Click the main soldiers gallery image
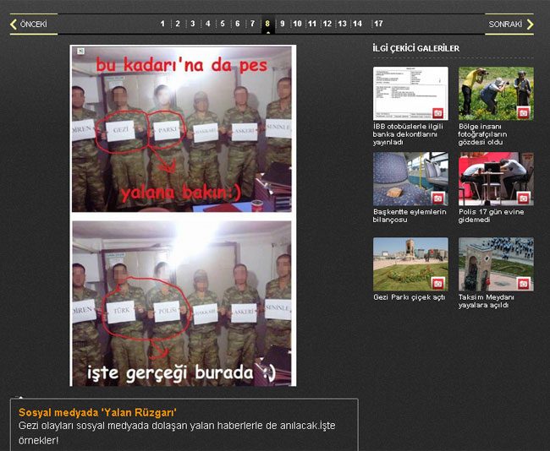 click(x=182, y=215)
